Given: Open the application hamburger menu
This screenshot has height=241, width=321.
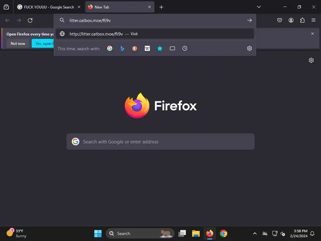Looking at the screenshot, I should (313, 20).
